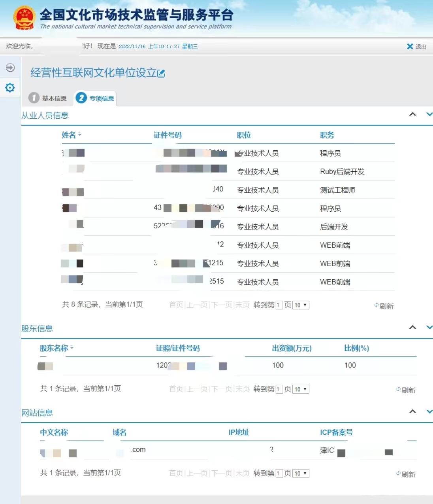Click the exit (退出) X icon
433x504 pixels.
[x=410, y=46]
